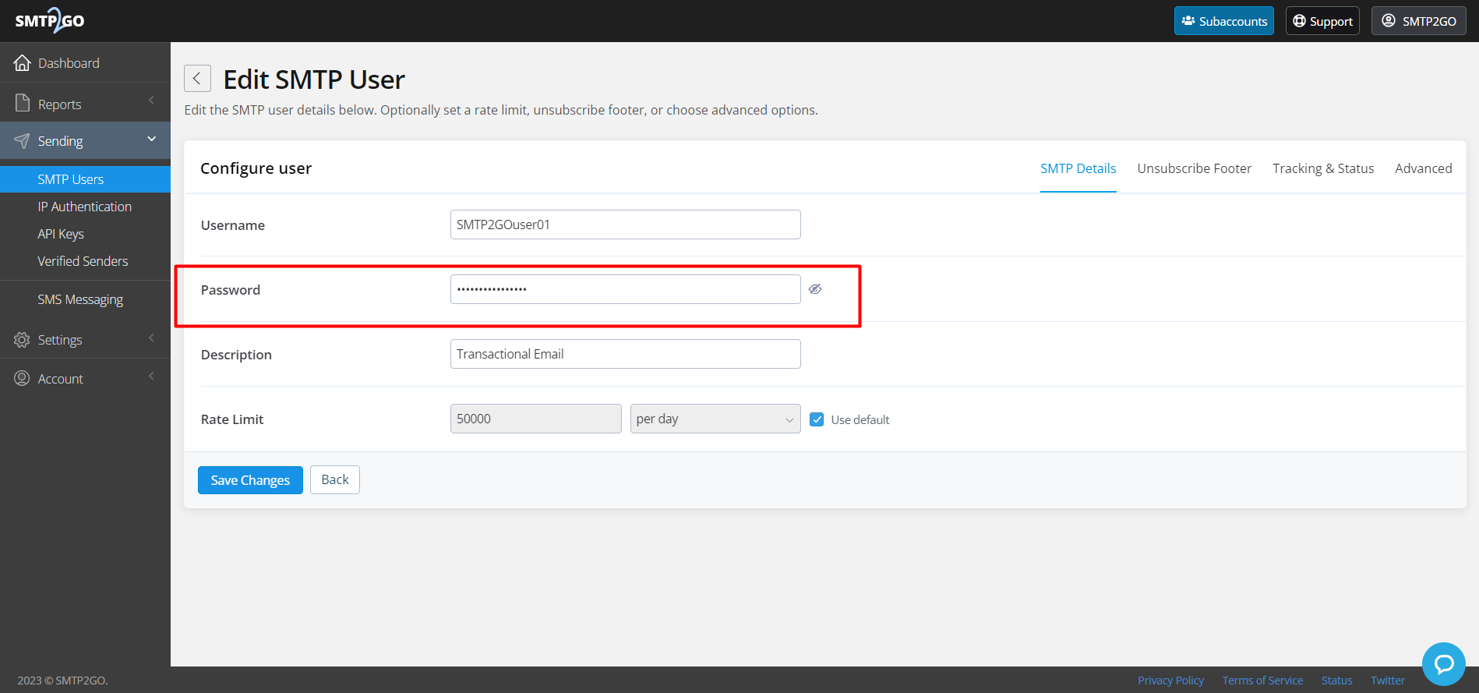Click the Account person icon
This screenshot has width=1479, height=693.
23,379
